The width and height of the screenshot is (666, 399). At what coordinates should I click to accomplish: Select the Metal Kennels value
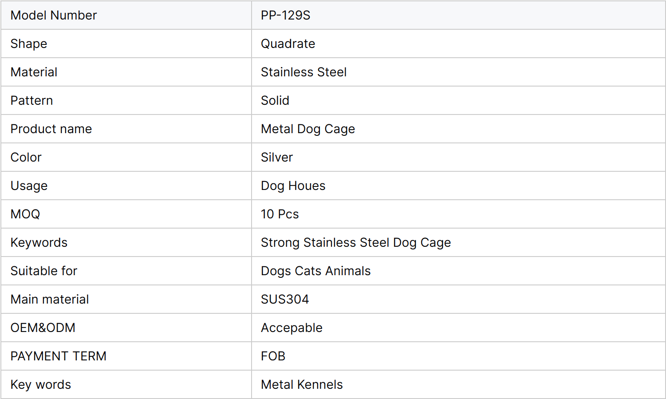(302, 384)
